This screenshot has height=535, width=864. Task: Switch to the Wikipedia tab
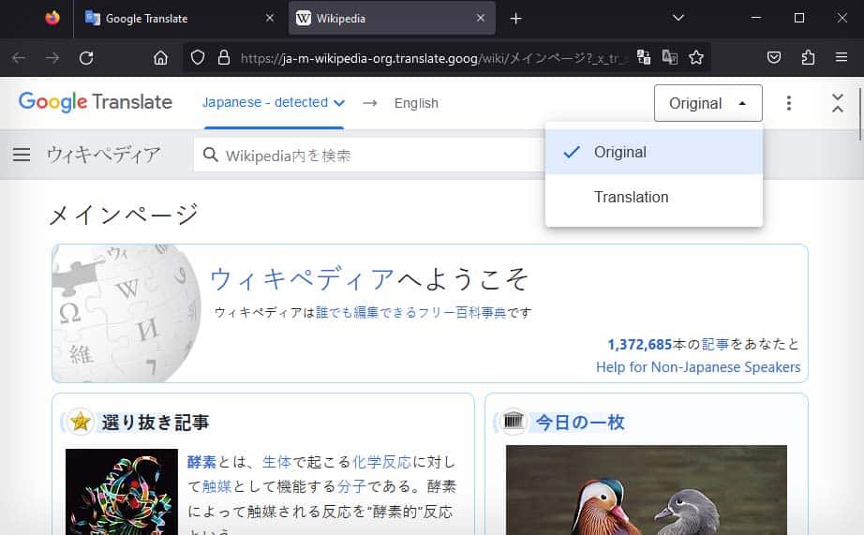tap(392, 18)
